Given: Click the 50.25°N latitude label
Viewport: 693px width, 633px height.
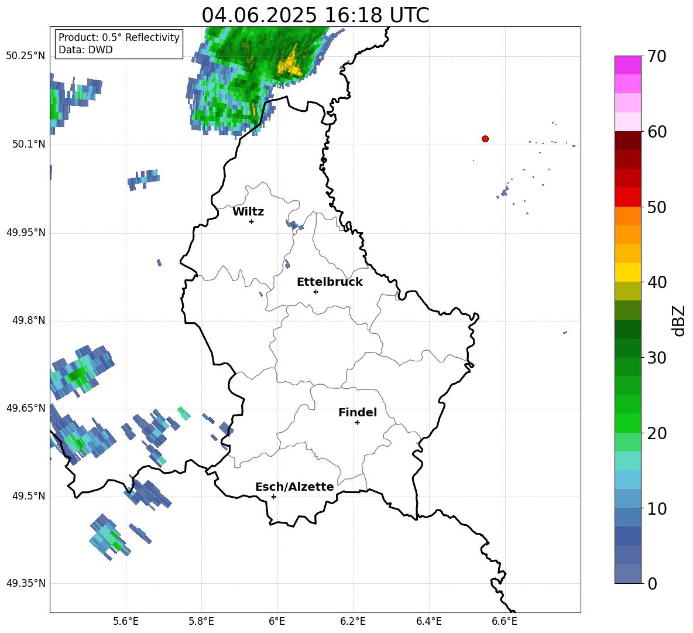Looking at the screenshot, I should [x=26, y=56].
